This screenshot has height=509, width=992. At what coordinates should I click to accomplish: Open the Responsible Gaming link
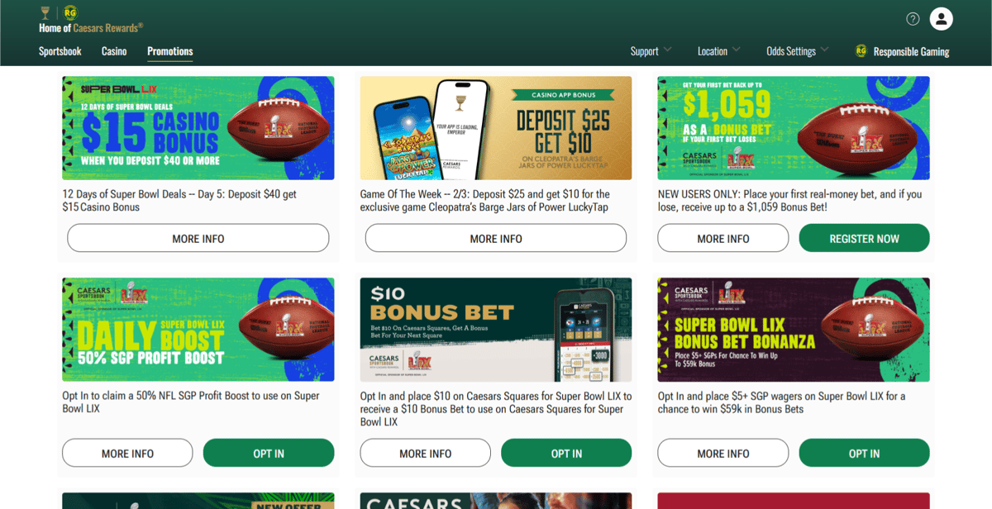click(x=911, y=51)
